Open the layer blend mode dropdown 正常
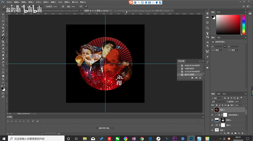This screenshot has height=141, width=253. point(218,102)
